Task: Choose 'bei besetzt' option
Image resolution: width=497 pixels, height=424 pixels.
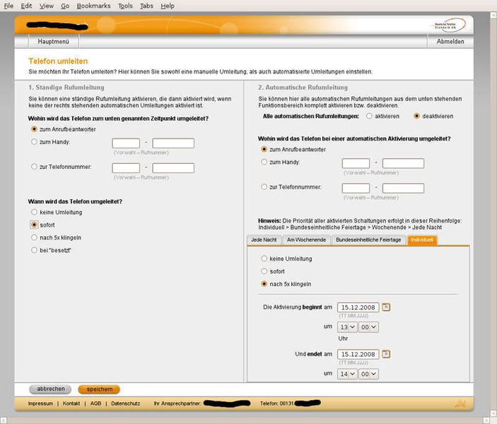Action: coord(34,250)
